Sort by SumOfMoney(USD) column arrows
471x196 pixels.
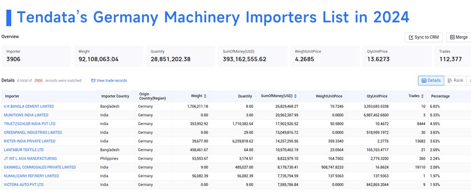click(295, 96)
